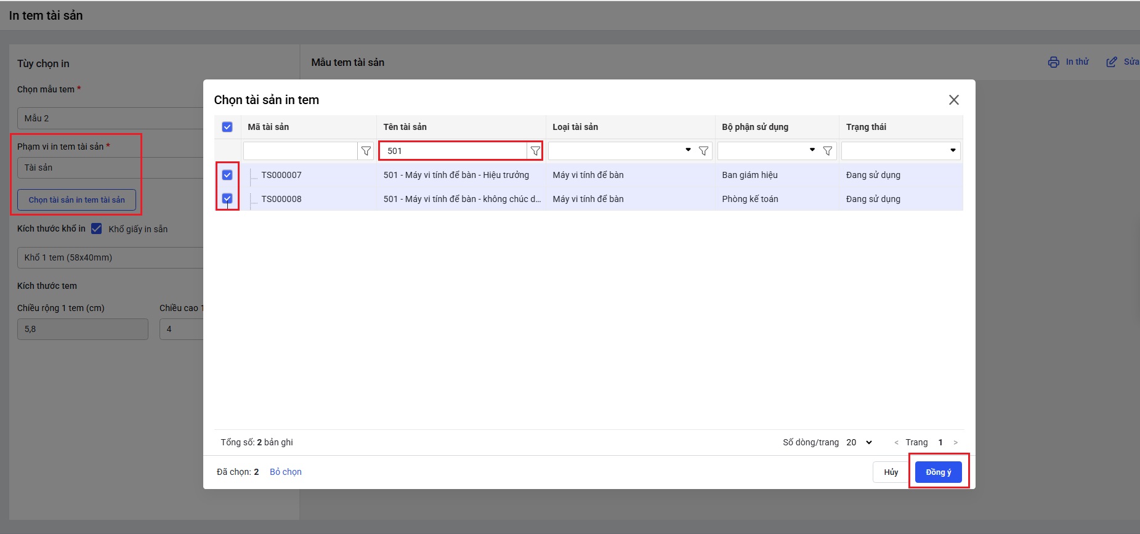
Task: Change Số dòng/trang rows per page
Action: pos(859,443)
